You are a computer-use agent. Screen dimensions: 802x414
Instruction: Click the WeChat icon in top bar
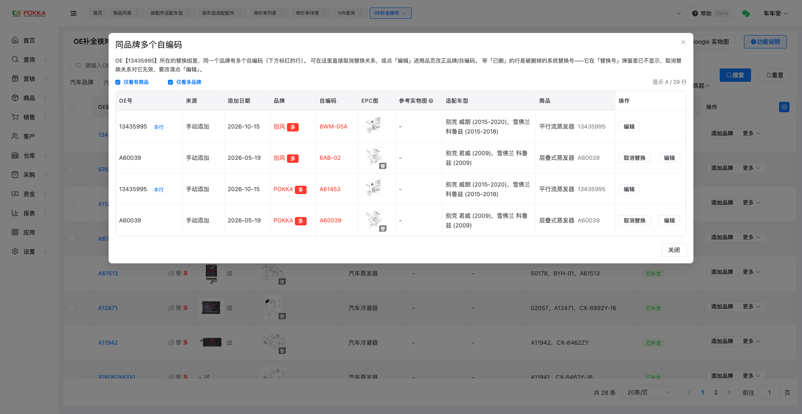746,13
